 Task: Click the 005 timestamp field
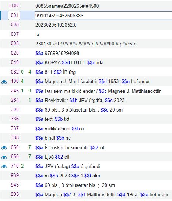[x=56, y=25]
